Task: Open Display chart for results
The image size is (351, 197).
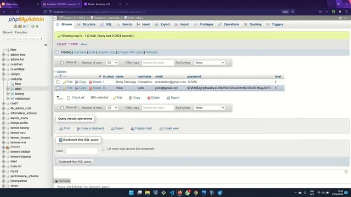Action: pos(141,129)
